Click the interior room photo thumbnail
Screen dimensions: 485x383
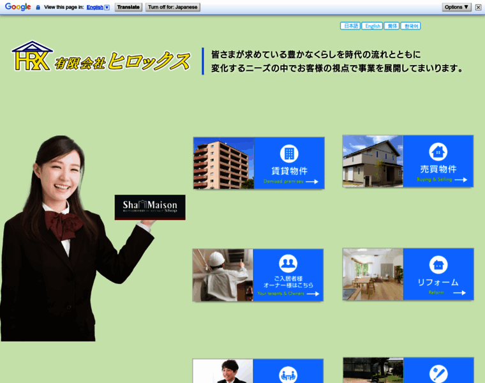[x=373, y=274]
